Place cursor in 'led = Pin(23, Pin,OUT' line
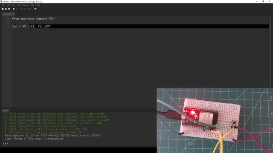This screenshot has height=153, width=273. click(31, 26)
